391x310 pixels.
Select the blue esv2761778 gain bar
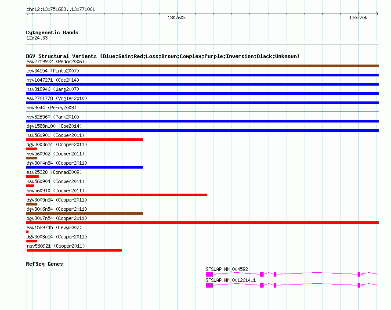point(202,103)
